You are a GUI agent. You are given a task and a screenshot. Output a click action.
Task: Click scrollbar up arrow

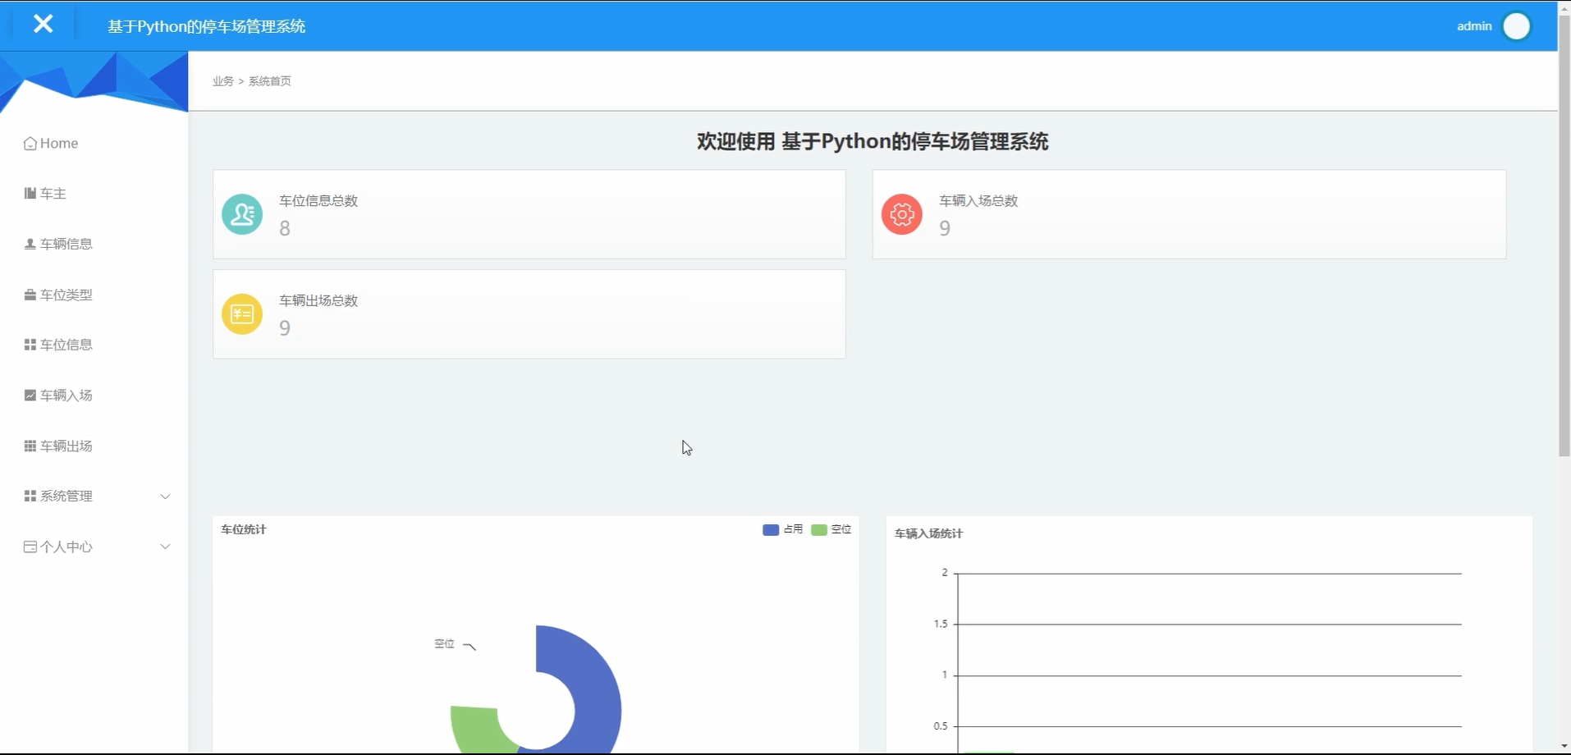(x=1564, y=7)
